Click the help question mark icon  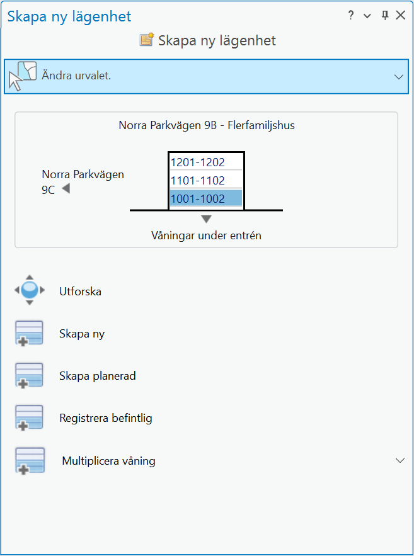click(x=351, y=16)
